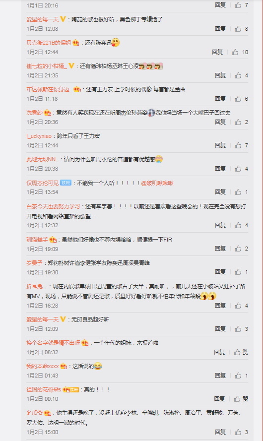Like 布达佩斯在你身边_ comment about 王力宏
Screen dimensions: 263x441
(238, 99)
